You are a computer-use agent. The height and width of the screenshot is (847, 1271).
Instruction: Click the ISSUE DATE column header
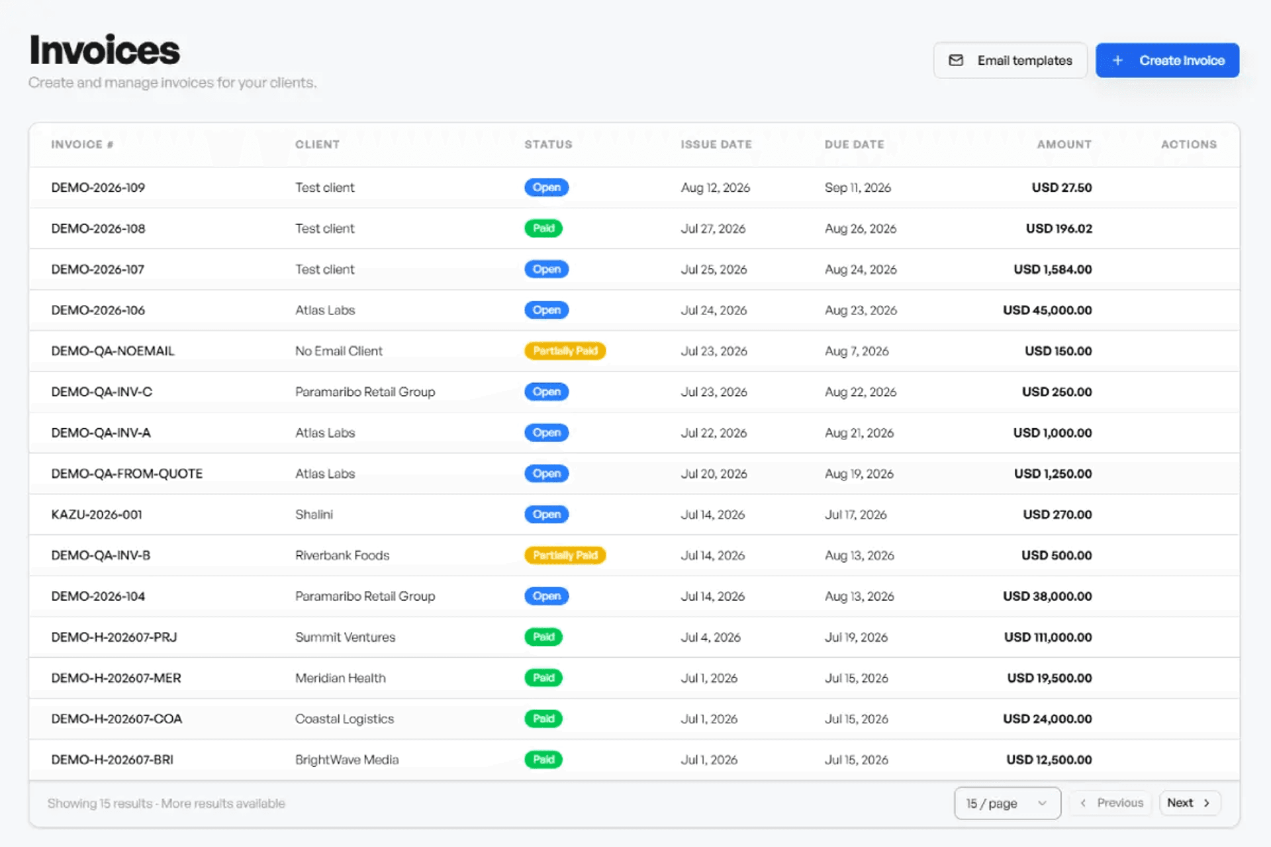716,144
